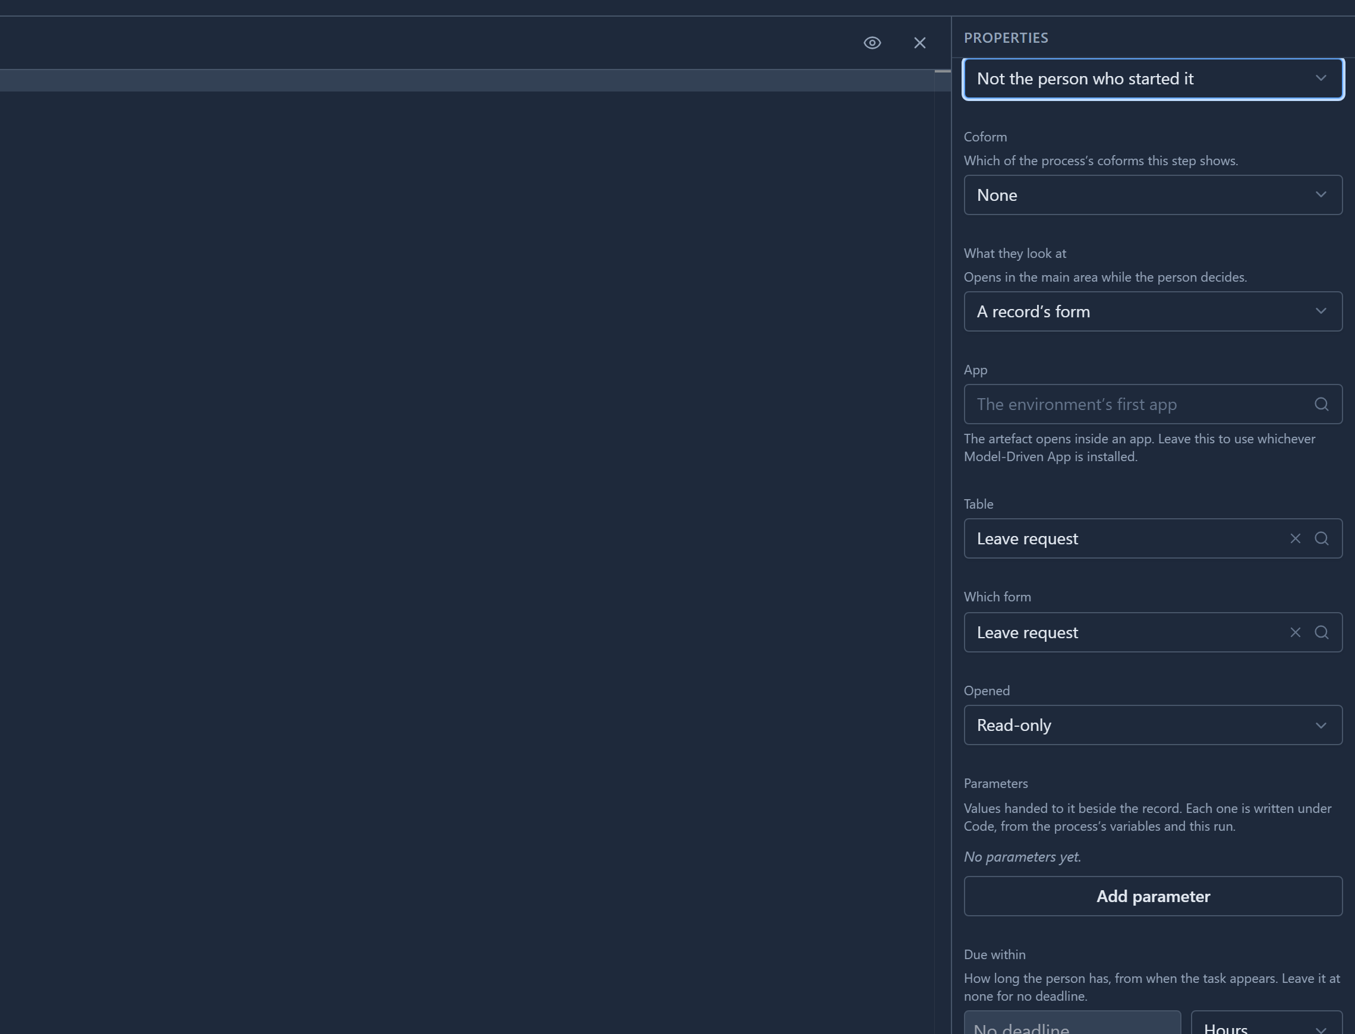The height and width of the screenshot is (1034, 1355).
Task: Click the Table field showing Leave request
Action: click(x=1152, y=538)
